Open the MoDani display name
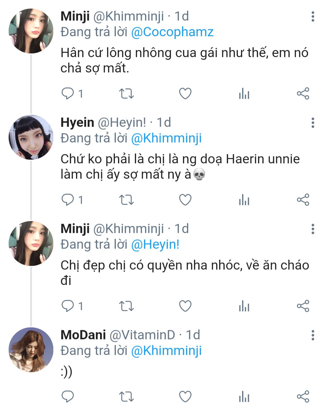The image size is (331, 410). [83, 335]
